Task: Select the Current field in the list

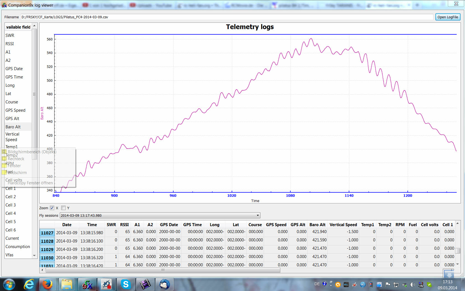Action: click(x=18, y=238)
